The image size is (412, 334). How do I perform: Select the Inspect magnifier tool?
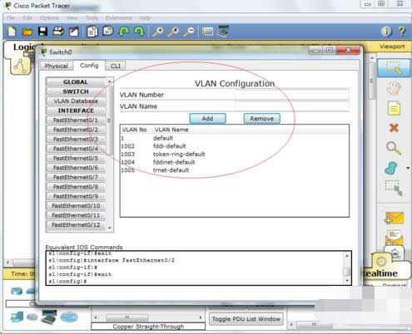394,148
